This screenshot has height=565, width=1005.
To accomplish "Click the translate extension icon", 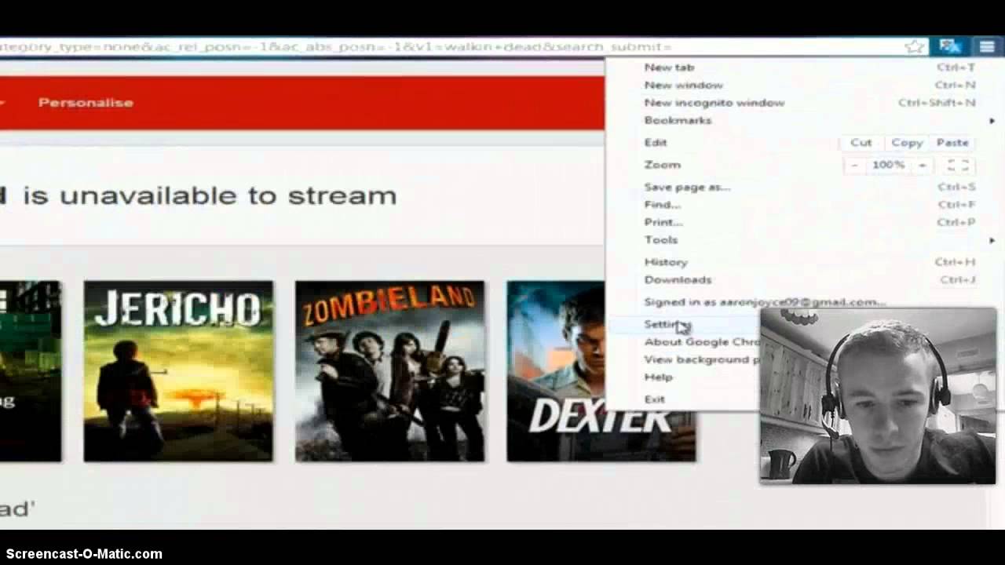I will point(949,47).
